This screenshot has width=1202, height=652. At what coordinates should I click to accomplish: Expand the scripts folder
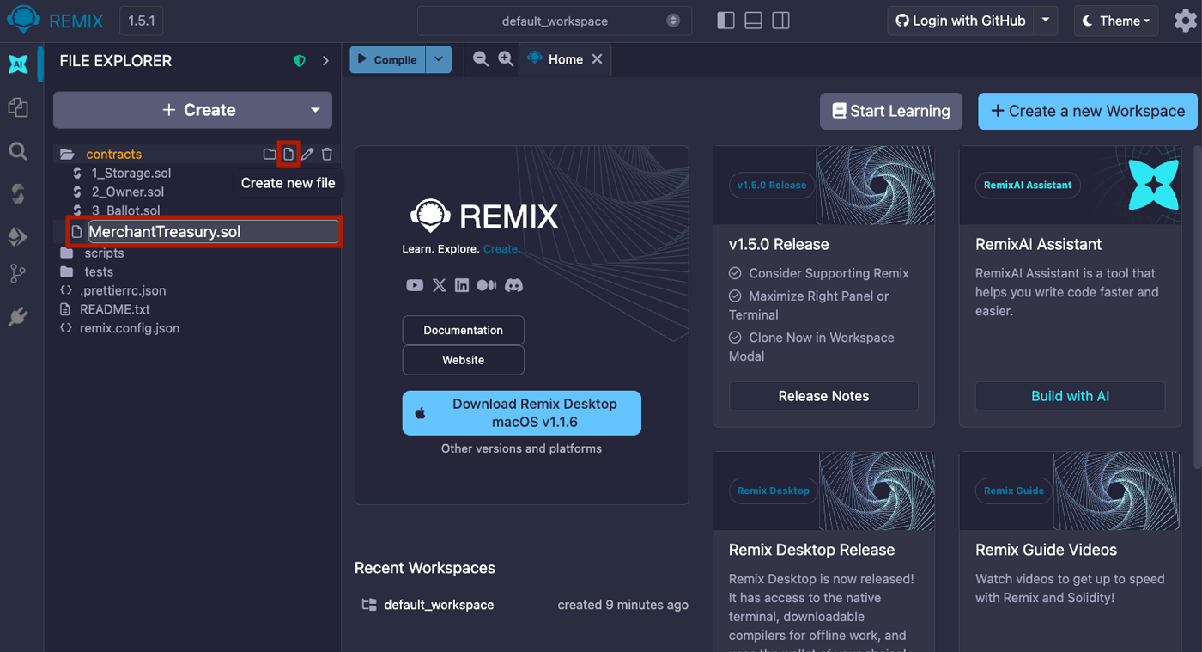click(104, 253)
